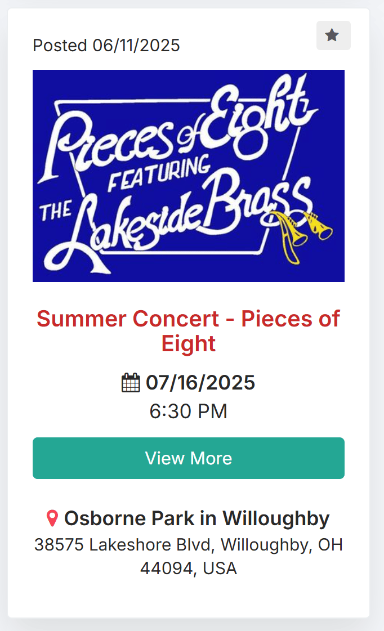Click the View More button
Viewport: 384px width, 631px height.
click(189, 458)
